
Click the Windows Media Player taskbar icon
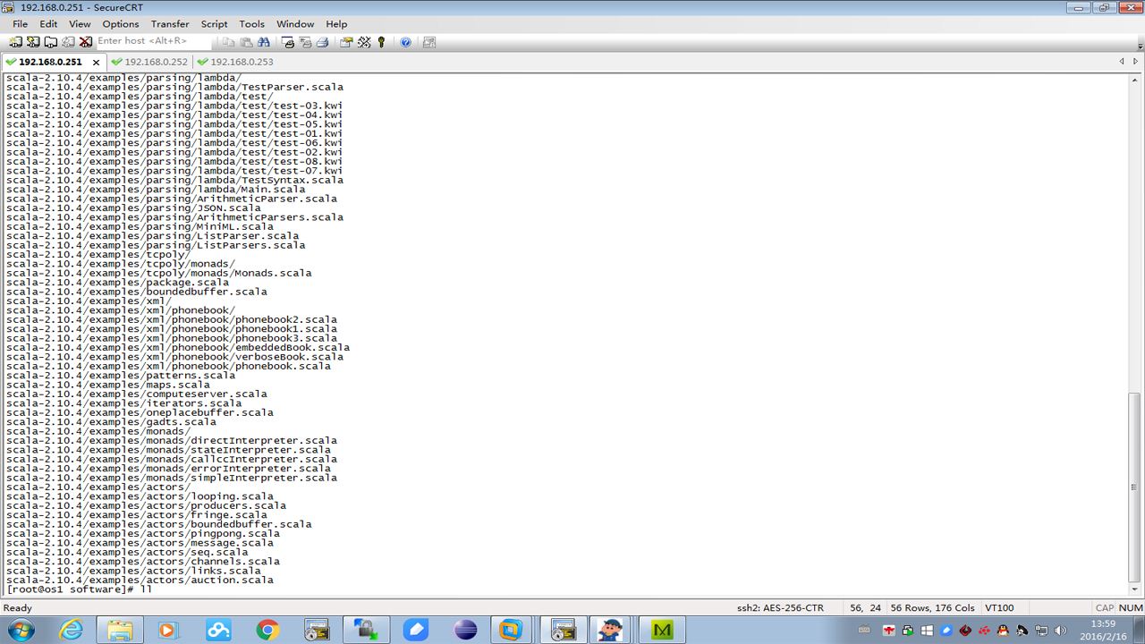pyautogui.click(x=169, y=630)
